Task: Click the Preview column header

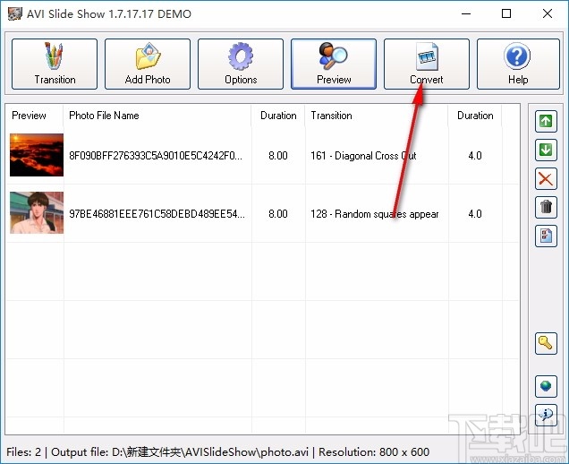Action: click(34, 116)
